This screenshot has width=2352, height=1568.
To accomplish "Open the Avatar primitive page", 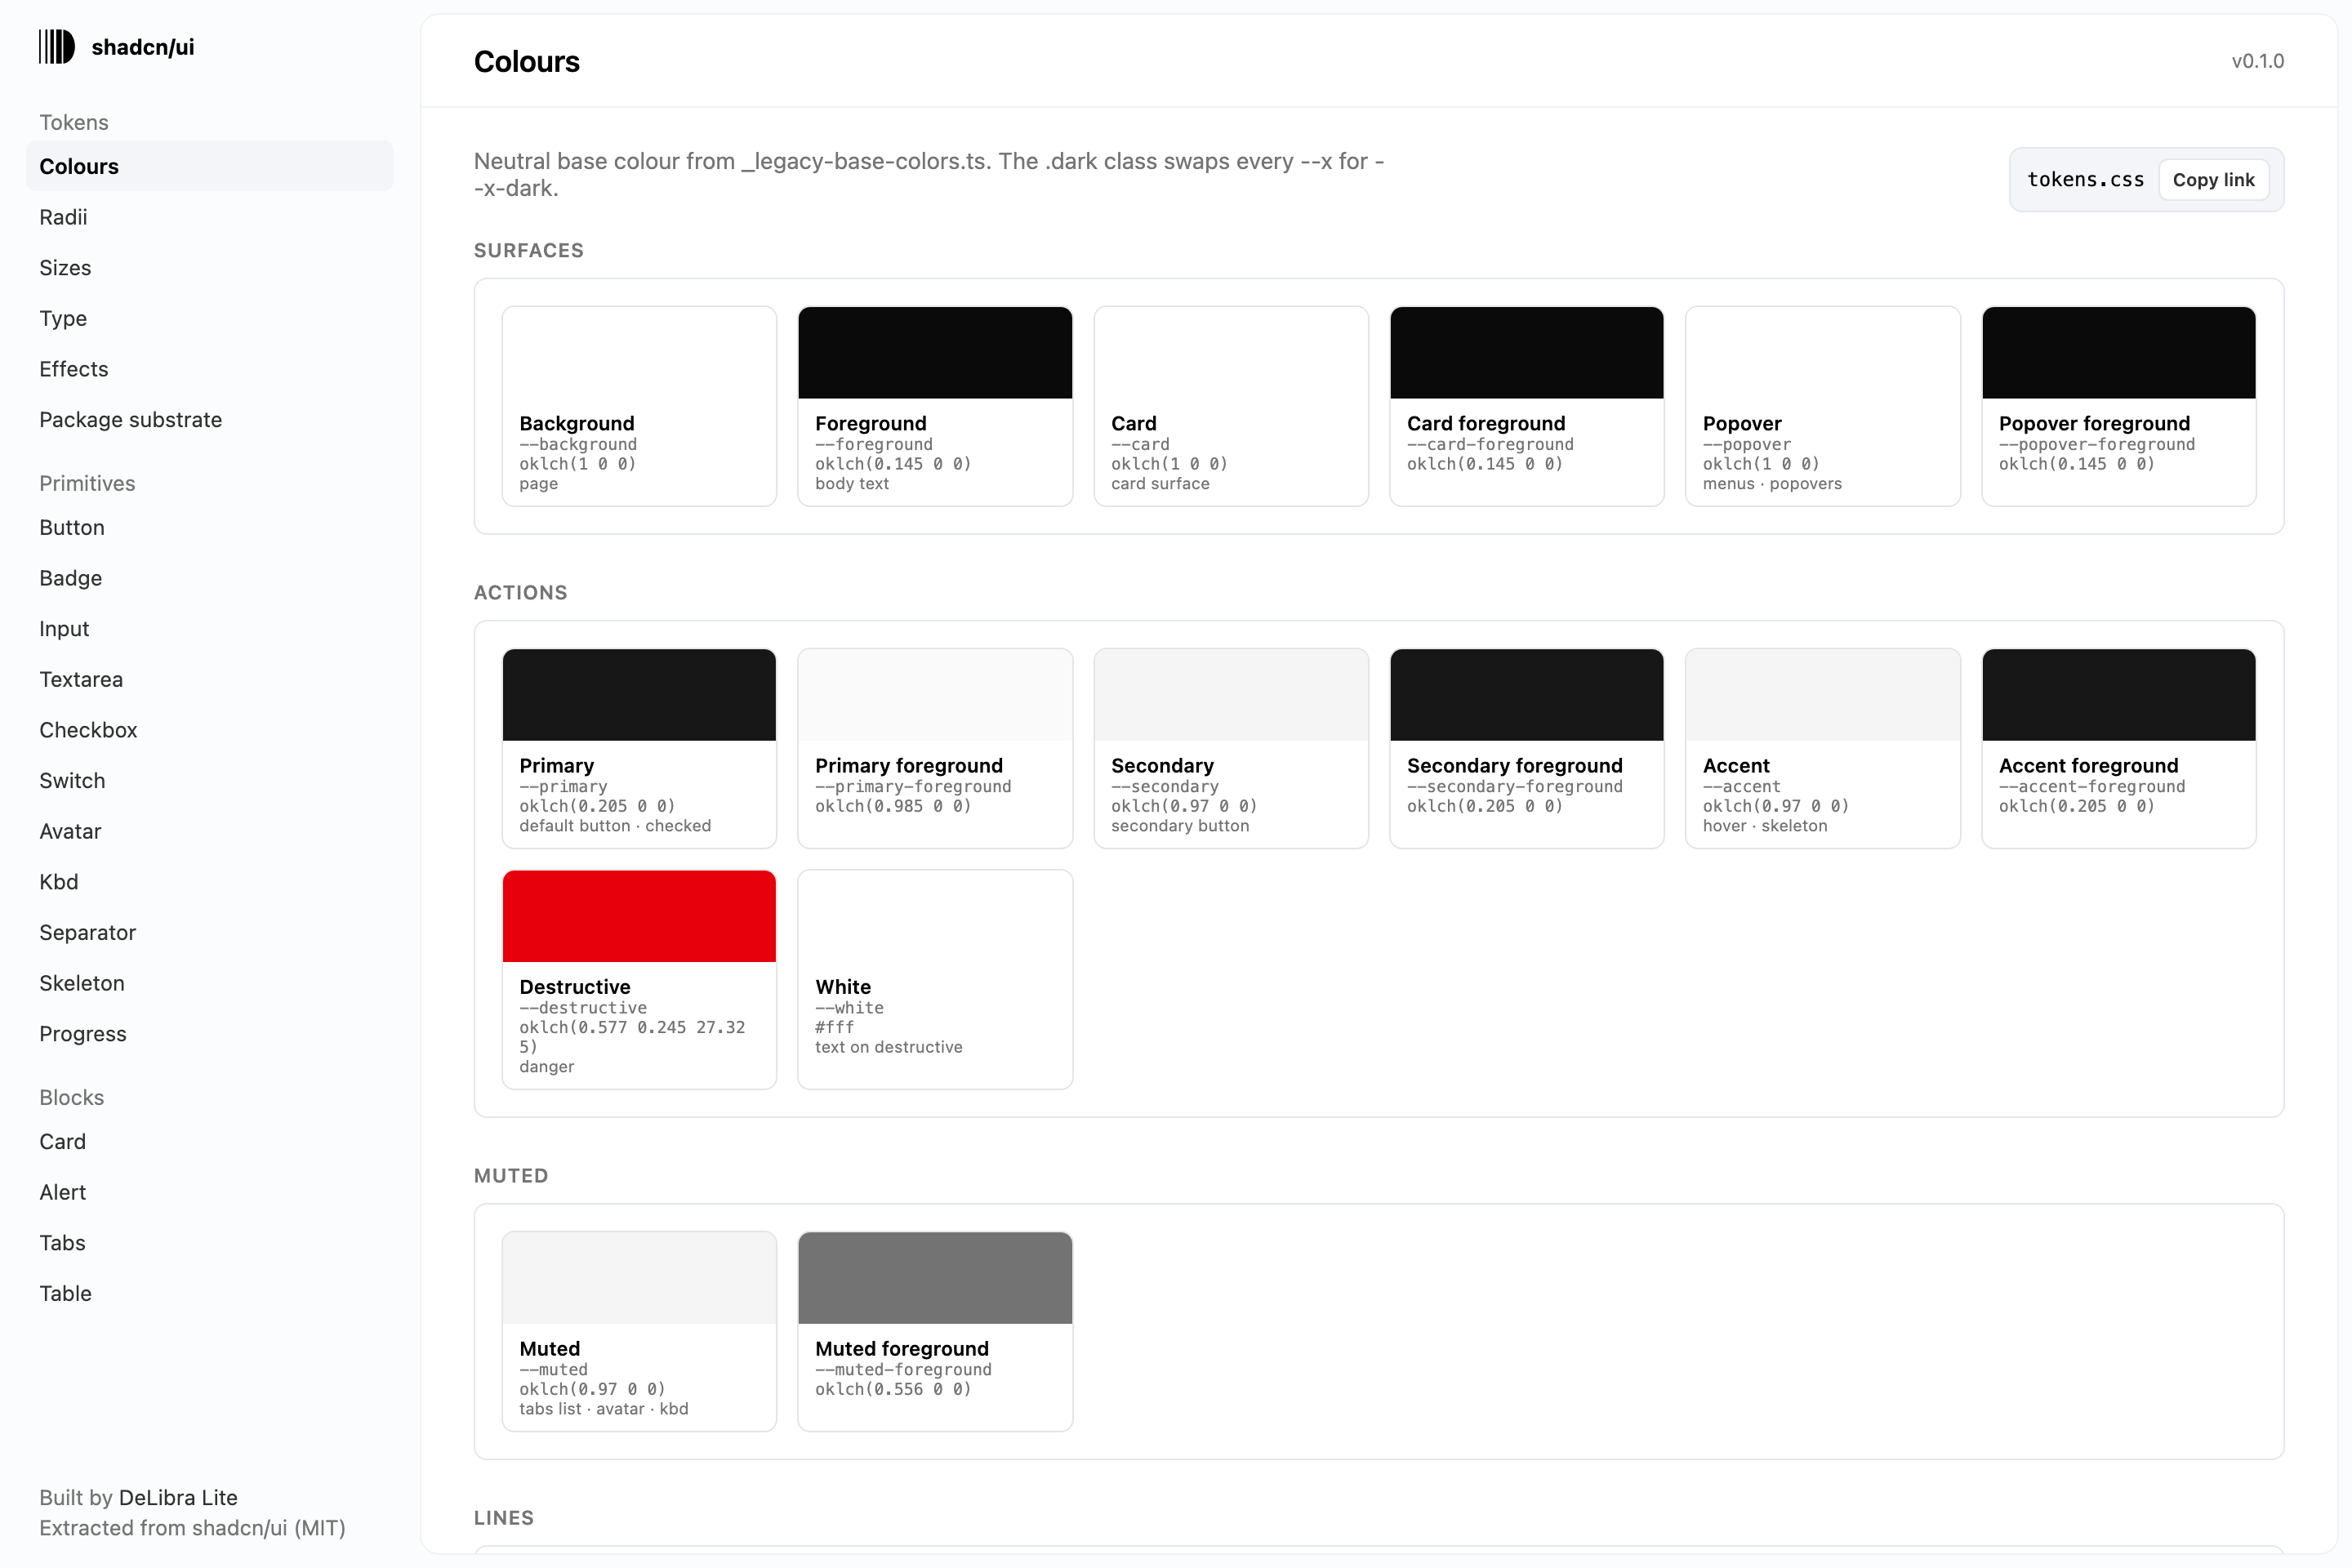I will (x=209, y=831).
